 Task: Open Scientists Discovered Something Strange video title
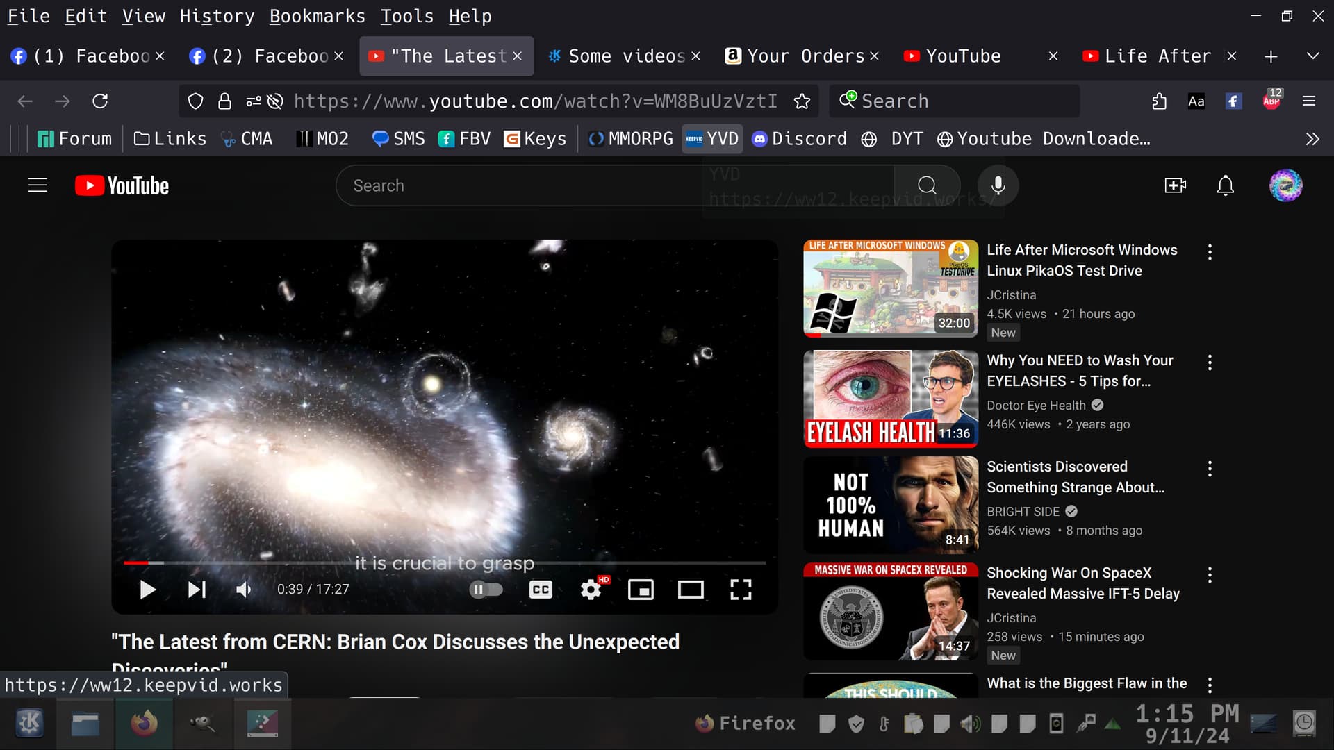pyautogui.click(x=1076, y=477)
